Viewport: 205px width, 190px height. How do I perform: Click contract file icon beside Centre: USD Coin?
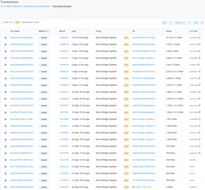(133, 187)
